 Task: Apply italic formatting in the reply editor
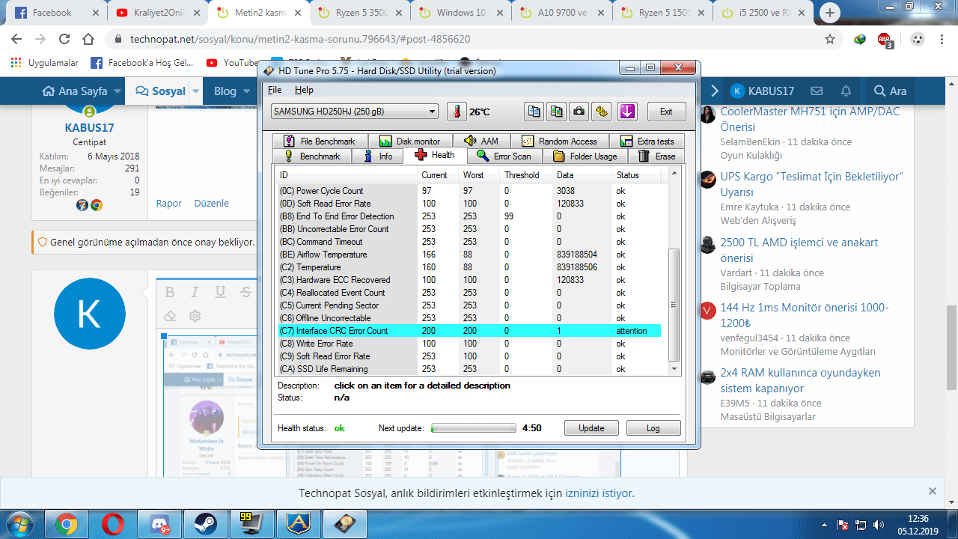pyautogui.click(x=195, y=292)
